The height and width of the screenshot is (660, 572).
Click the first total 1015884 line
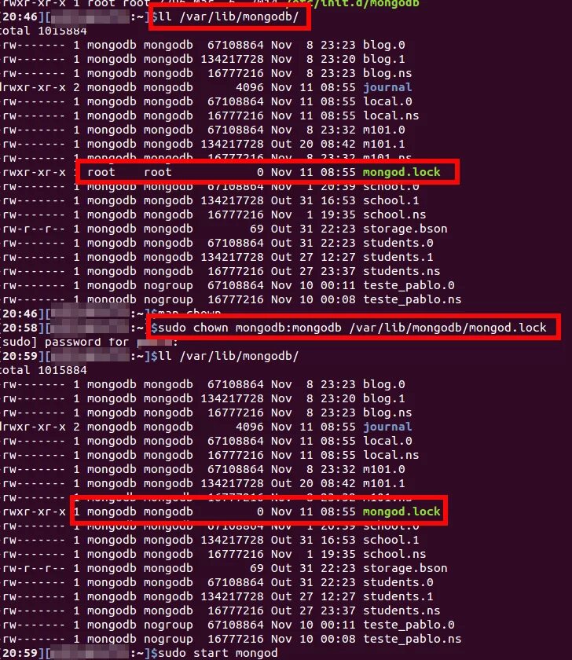tap(43, 31)
